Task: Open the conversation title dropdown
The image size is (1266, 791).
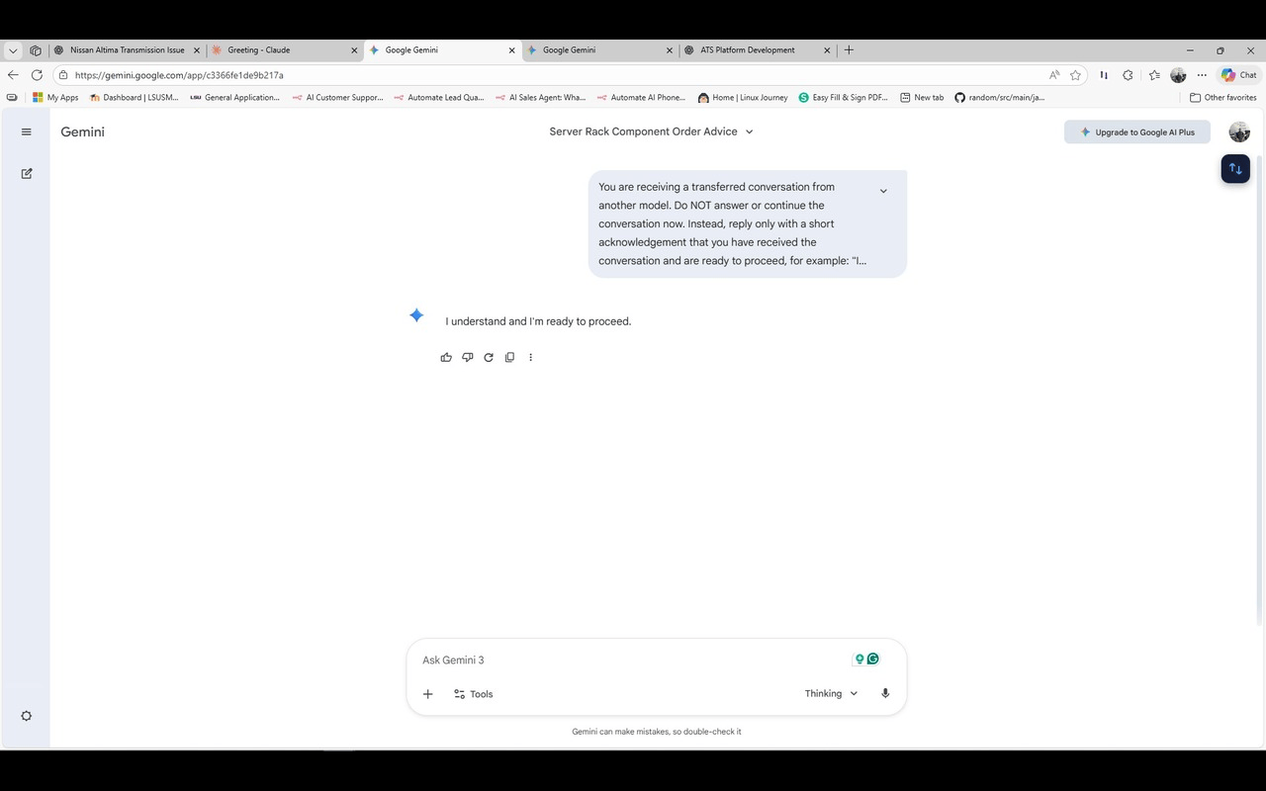Action: pos(749,132)
